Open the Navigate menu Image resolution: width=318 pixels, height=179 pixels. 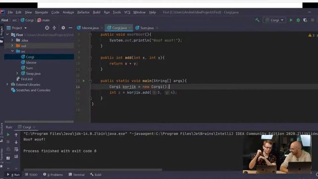pos(41,12)
